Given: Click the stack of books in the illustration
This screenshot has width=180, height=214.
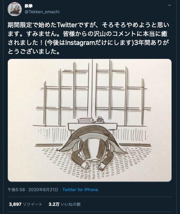Looking at the screenshot, I should (x=85, y=121).
